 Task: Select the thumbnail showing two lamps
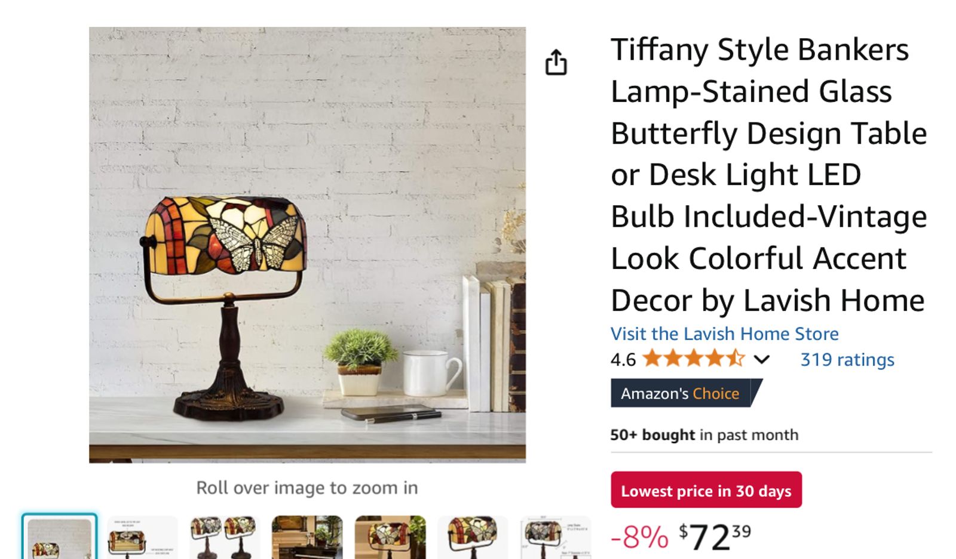(x=225, y=538)
